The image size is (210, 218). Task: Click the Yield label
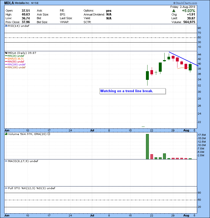point(87,18)
